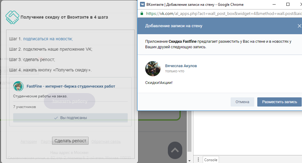Image resolution: width=302 pixels, height=163 pixels.
Task: Click the faded Авторам footer link
Action: pos(29,142)
